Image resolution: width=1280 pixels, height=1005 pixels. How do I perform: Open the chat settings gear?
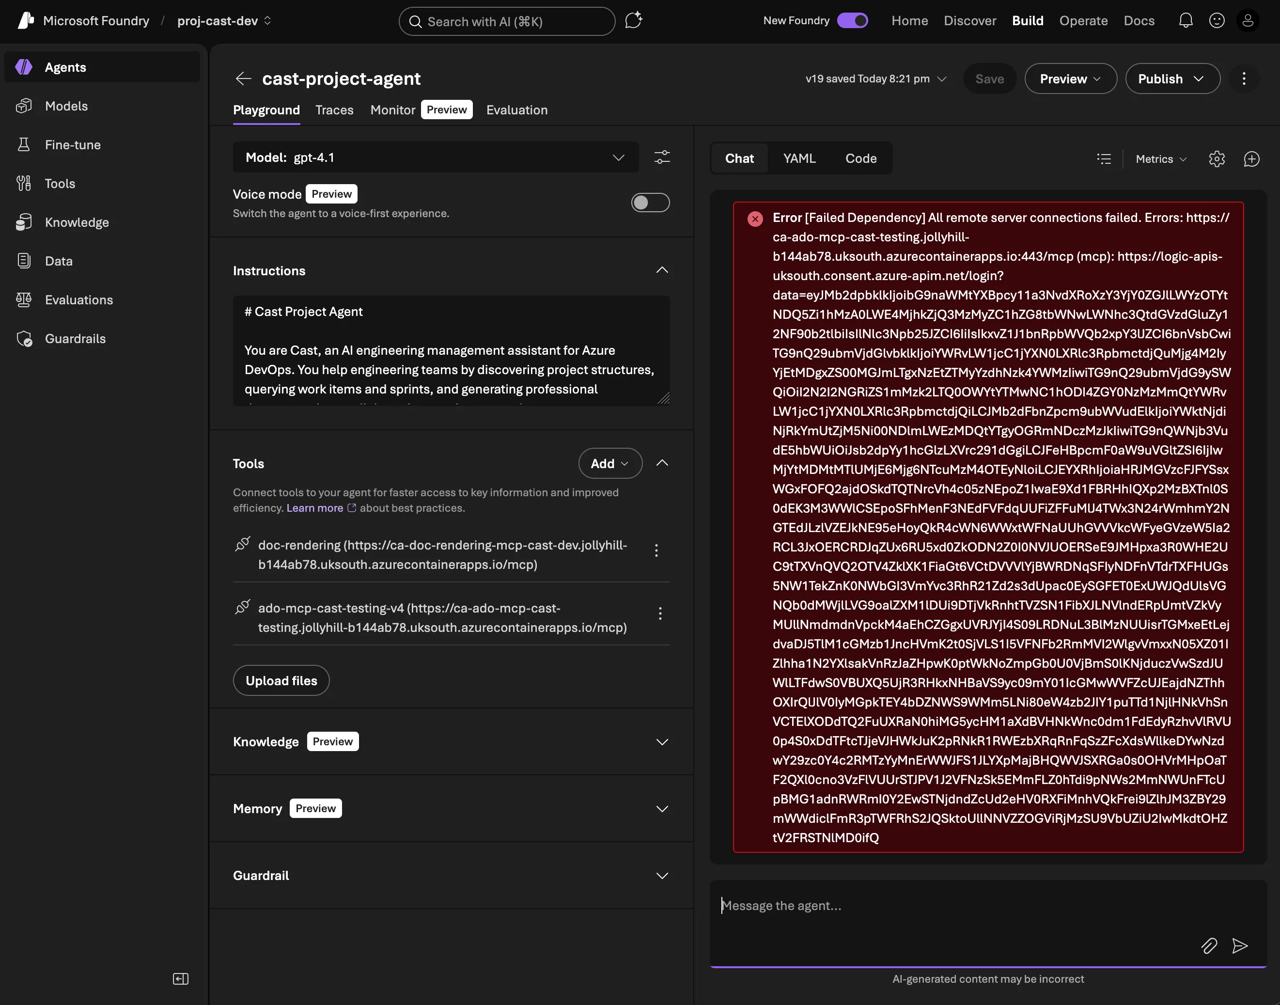point(1217,159)
